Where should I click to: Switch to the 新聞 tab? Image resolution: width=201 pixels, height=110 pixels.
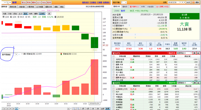(x=143, y=6)
